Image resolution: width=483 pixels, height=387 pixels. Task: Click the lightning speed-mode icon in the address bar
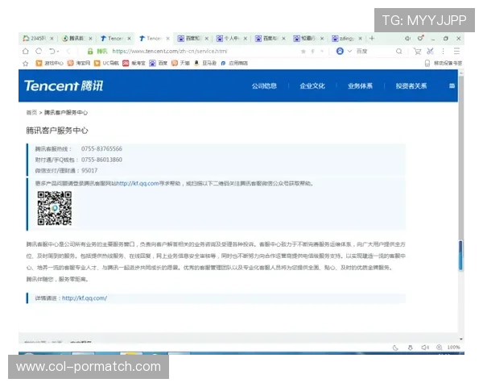click(x=312, y=52)
